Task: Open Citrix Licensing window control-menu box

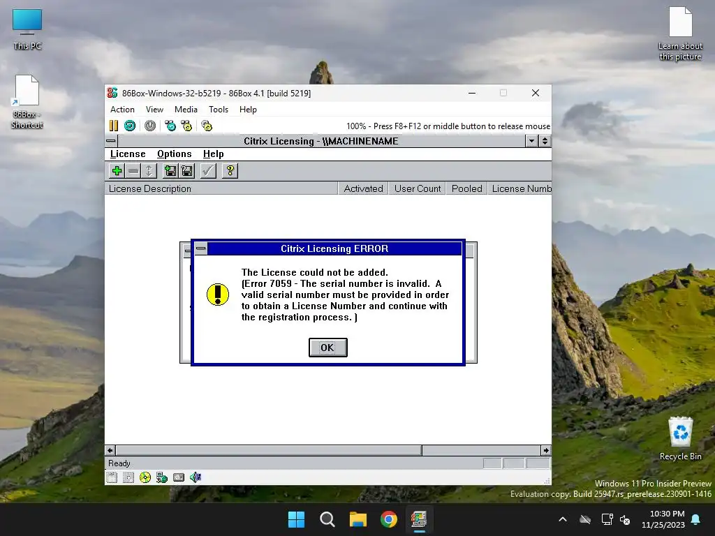Action: click(x=111, y=141)
